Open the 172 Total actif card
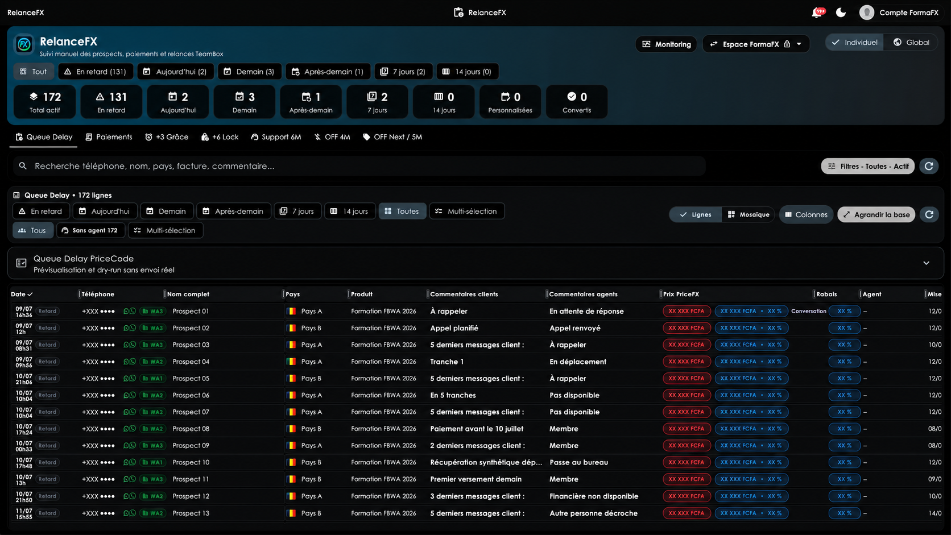Viewport: 951px width, 535px height. (x=44, y=102)
